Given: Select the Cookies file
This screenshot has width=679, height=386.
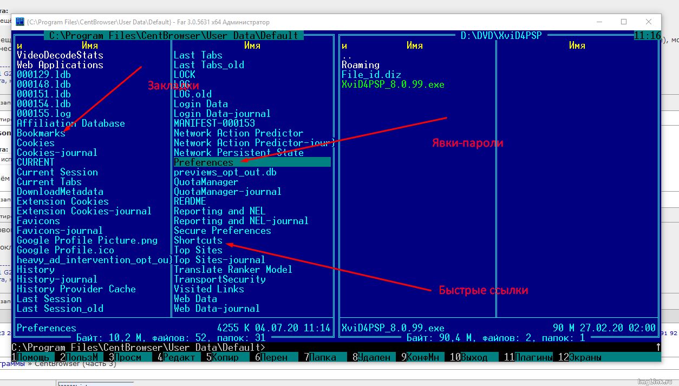Looking at the screenshot, I should click(36, 143).
